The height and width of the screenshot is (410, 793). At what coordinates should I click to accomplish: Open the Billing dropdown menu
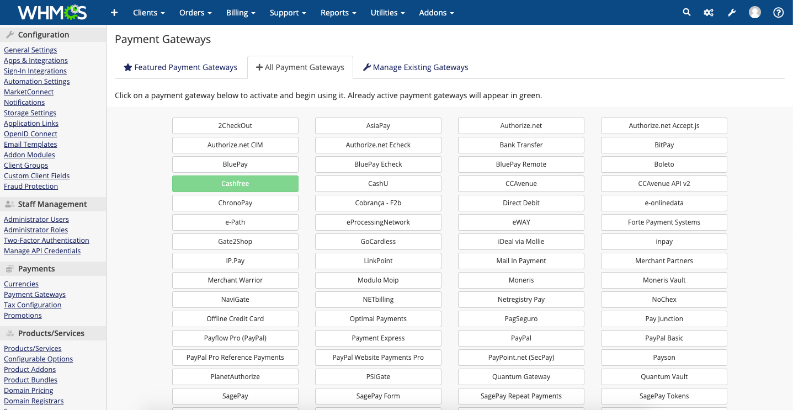[241, 13]
